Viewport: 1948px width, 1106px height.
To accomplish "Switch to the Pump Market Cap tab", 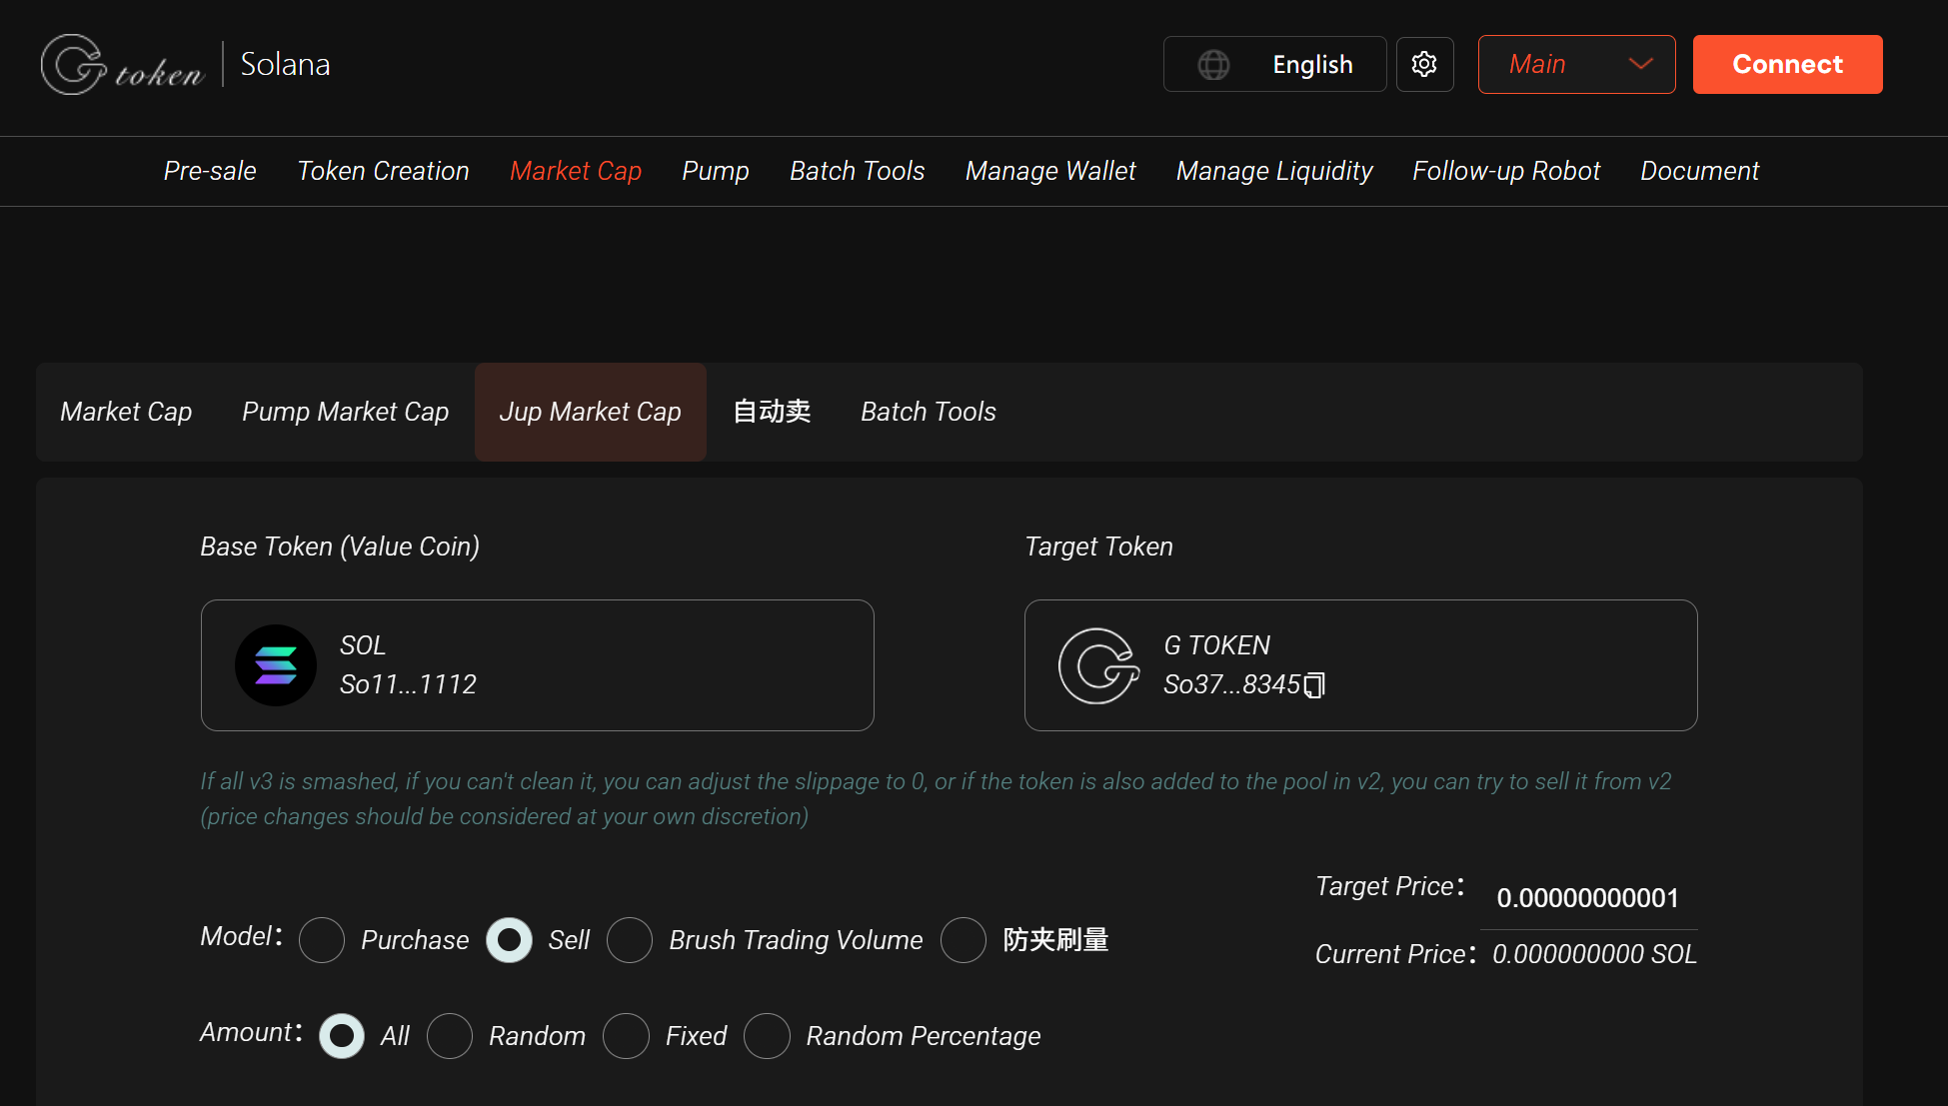I will click(345, 412).
